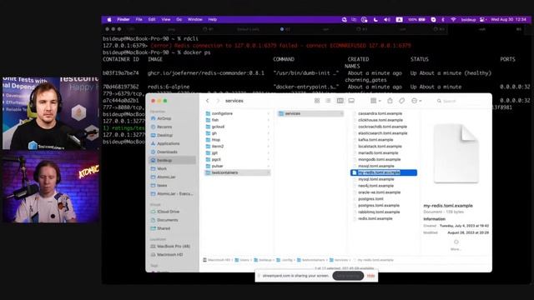Select the testcontainers folder
The image size is (534, 300).
pyautogui.click(x=237, y=172)
